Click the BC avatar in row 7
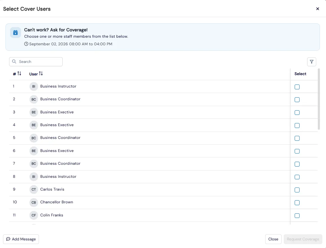The image size is (326, 248). pyautogui.click(x=34, y=164)
